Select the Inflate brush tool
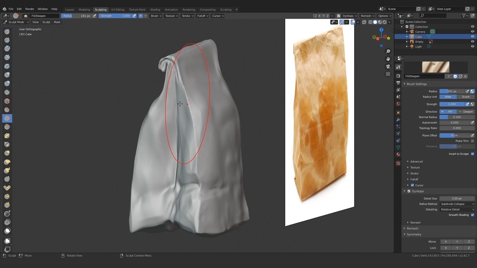Screen dimensions: 477x268 coord(7,75)
